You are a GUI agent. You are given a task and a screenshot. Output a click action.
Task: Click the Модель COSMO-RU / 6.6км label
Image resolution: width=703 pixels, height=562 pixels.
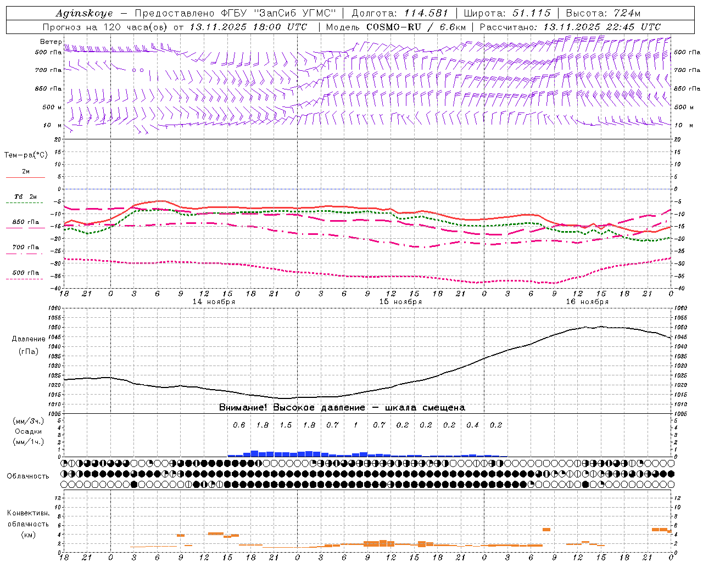[396, 27]
